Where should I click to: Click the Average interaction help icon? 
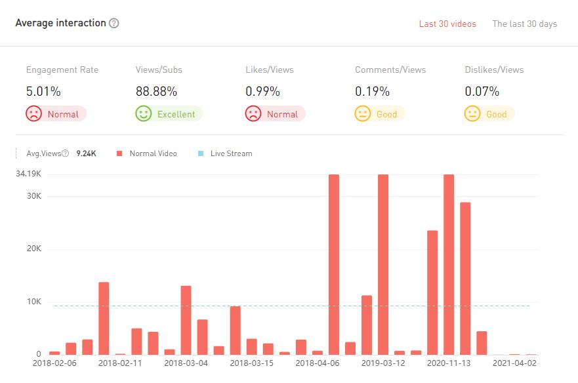114,24
